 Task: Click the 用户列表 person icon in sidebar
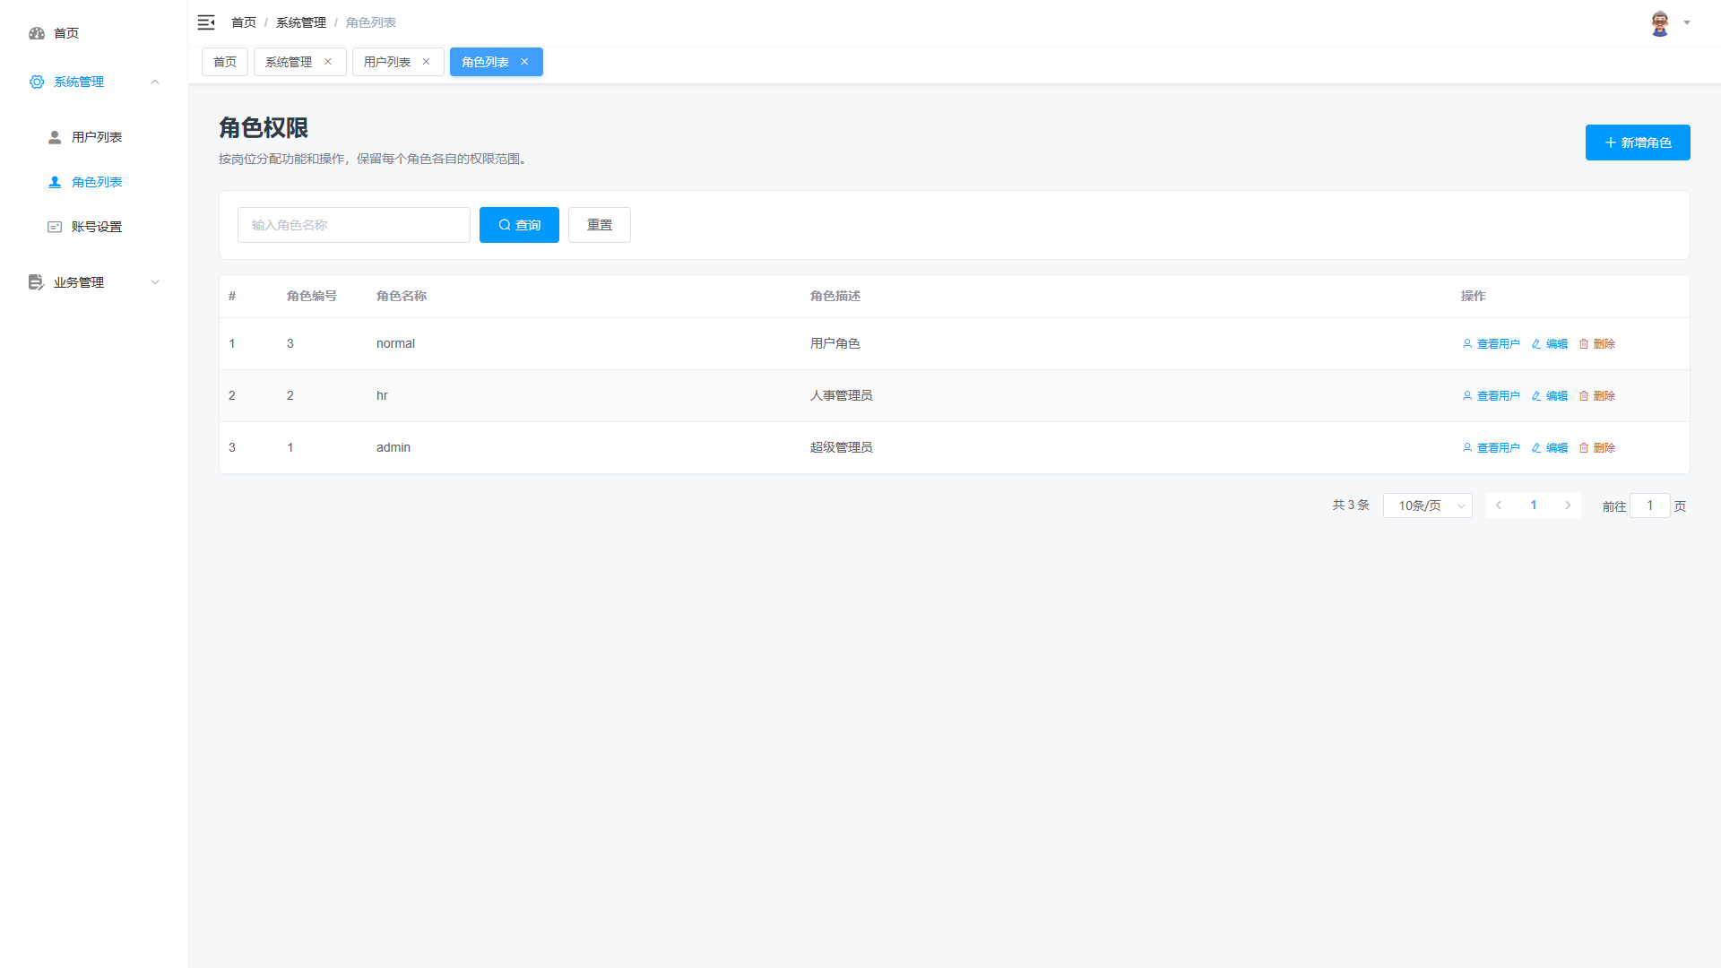tap(55, 137)
